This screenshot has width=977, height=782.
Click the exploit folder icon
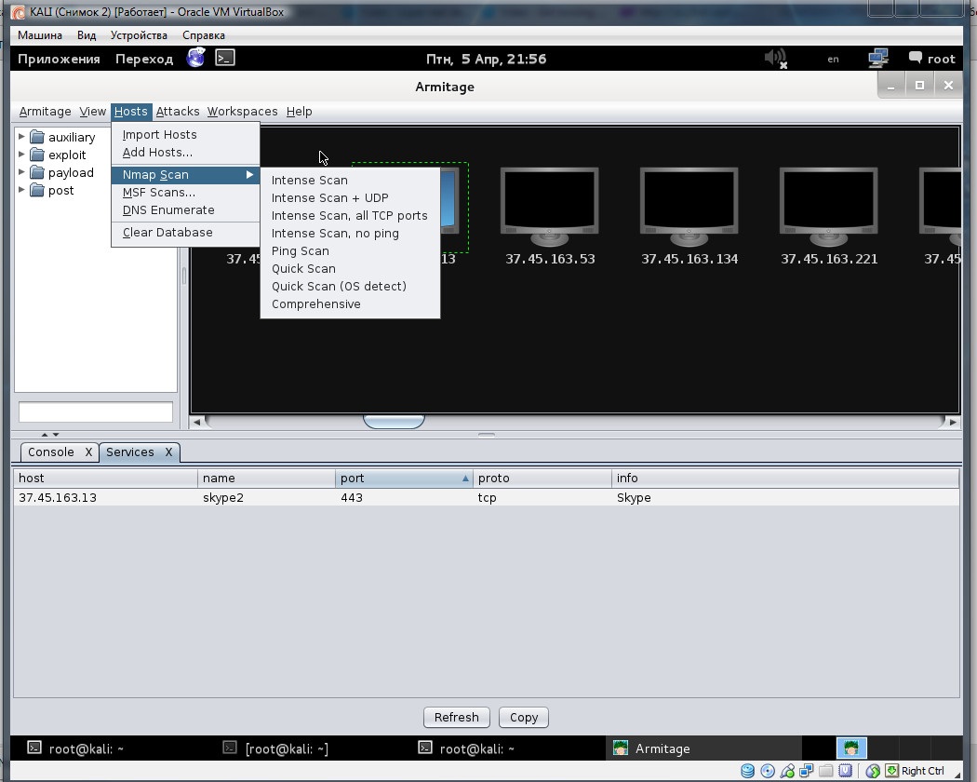coord(37,155)
